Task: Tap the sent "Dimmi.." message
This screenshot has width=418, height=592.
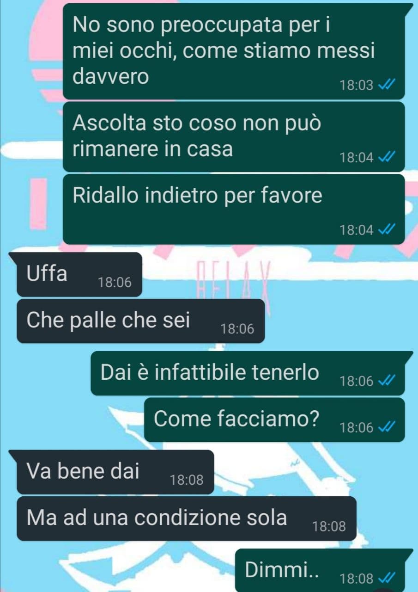Action: pyautogui.click(x=320, y=570)
